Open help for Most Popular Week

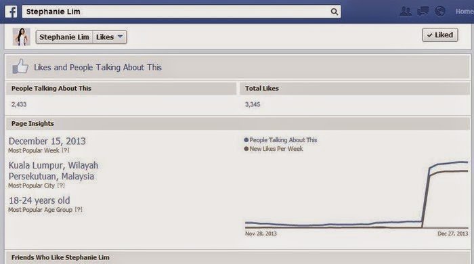[x=65, y=150]
